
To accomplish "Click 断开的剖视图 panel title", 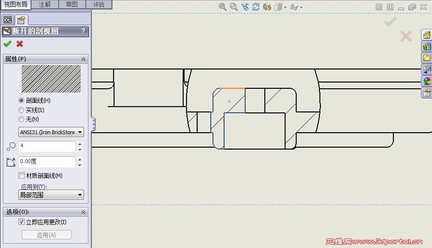I will (35, 31).
